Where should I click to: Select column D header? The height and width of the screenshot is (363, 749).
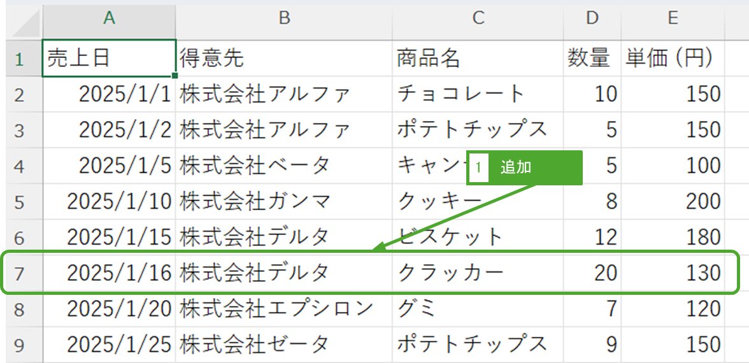pyautogui.click(x=592, y=18)
